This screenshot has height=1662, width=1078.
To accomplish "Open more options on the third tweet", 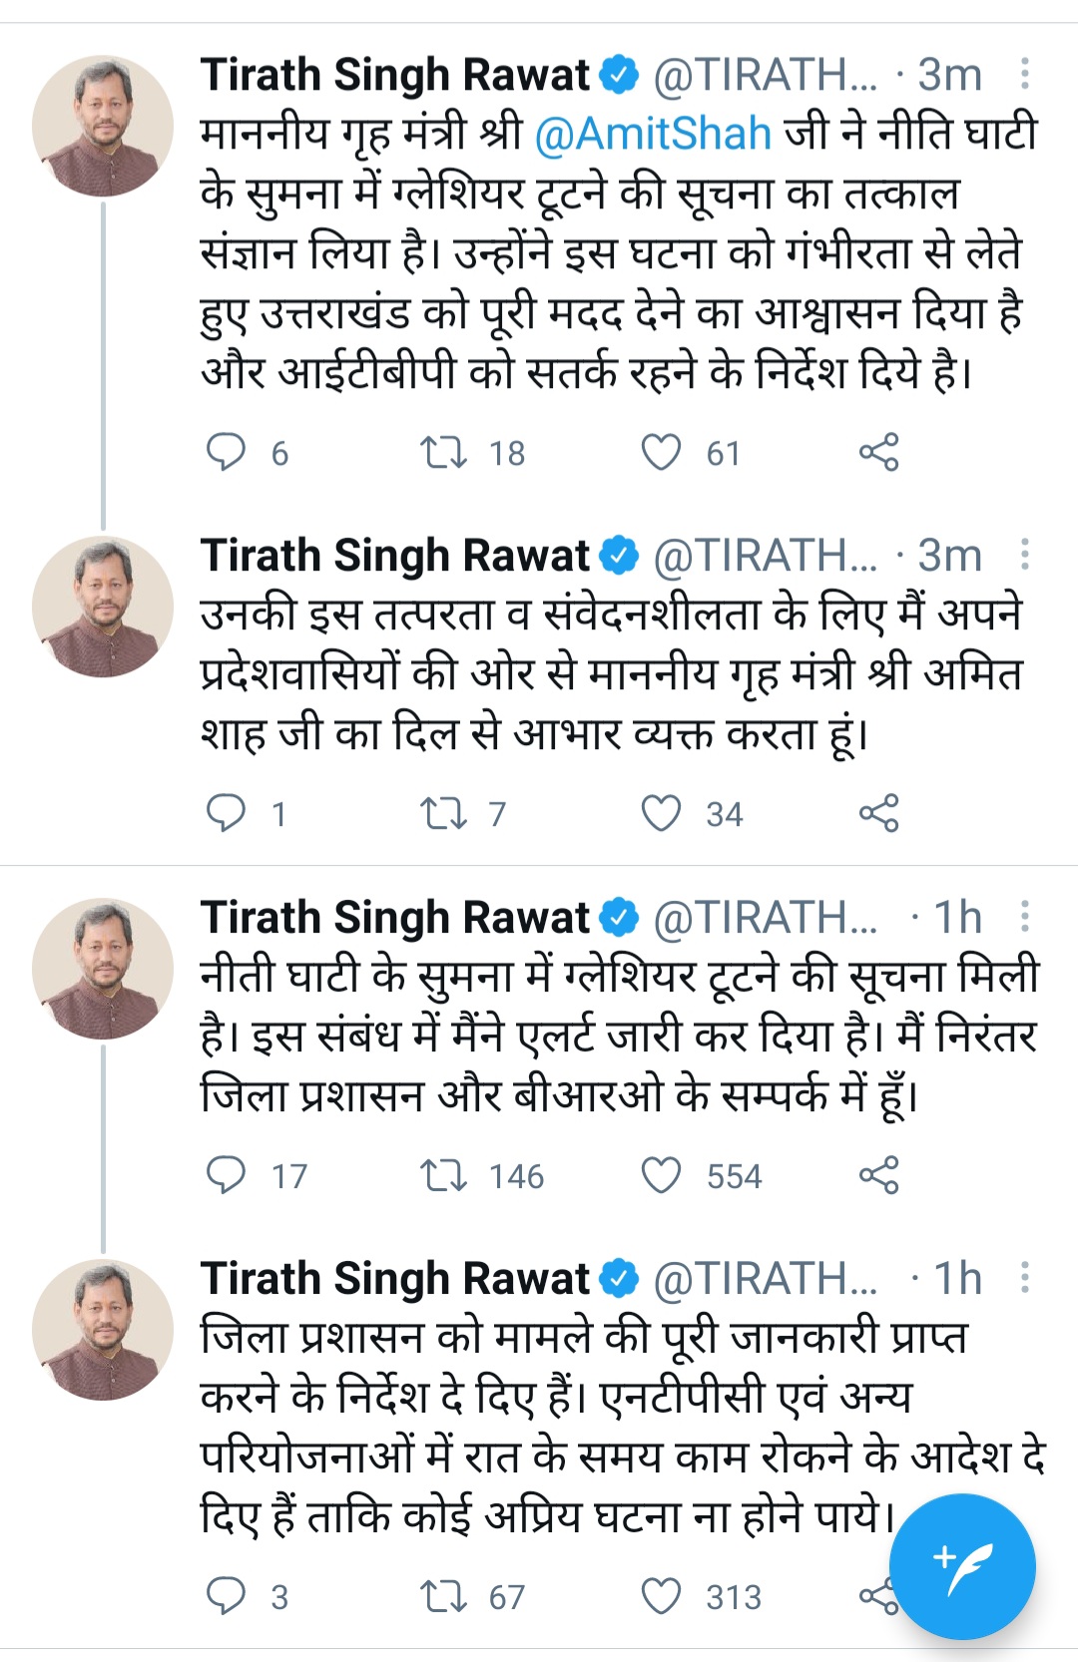I will coord(1024,917).
